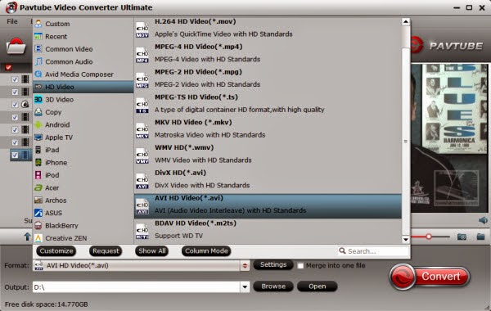Click the Common Audio music note icon

pyautogui.click(x=38, y=61)
